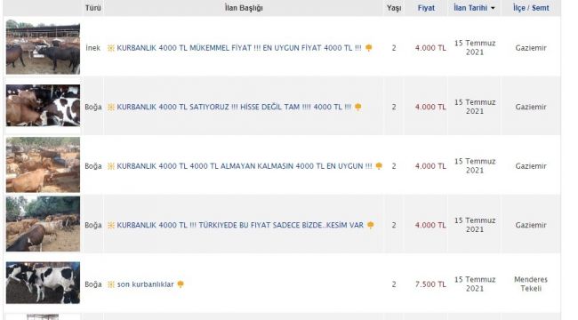Sort listings by Fiyat column

[426, 8]
